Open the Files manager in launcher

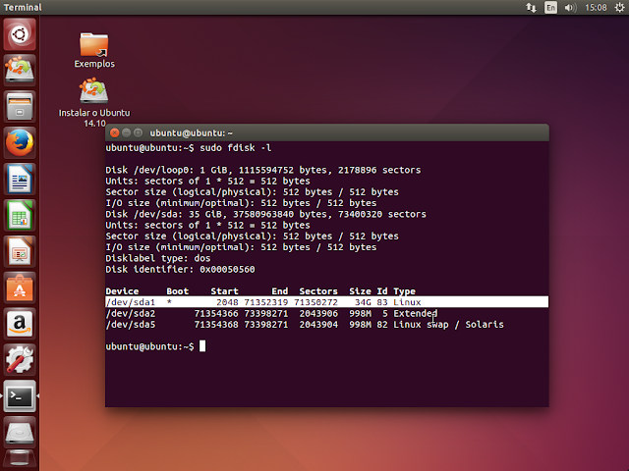click(20, 107)
